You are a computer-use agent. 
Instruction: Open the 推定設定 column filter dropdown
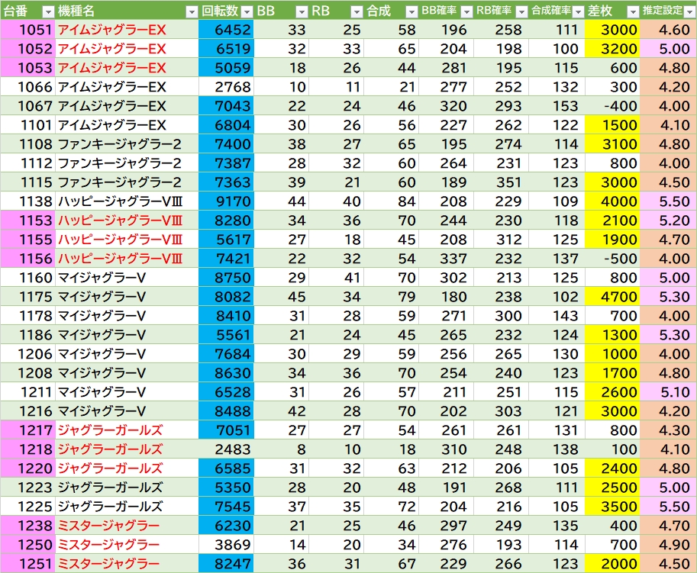tap(690, 11)
